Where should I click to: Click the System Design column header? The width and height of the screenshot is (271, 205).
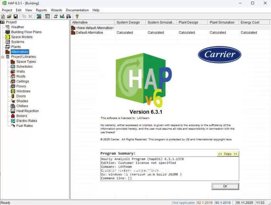click(x=130, y=22)
